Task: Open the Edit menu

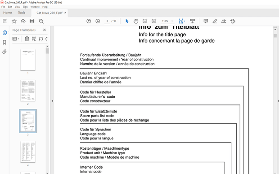Action: tap(10, 7)
